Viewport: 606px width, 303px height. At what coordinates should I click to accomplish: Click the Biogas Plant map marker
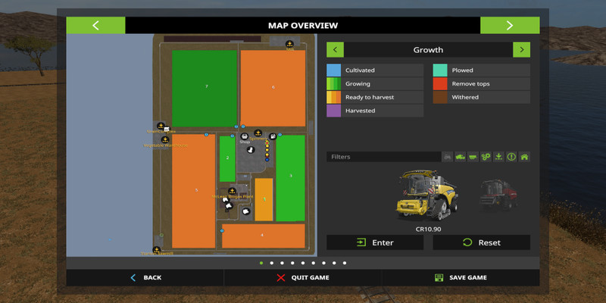(x=232, y=191)
